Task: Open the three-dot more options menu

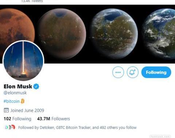Action: pos(118,72)
